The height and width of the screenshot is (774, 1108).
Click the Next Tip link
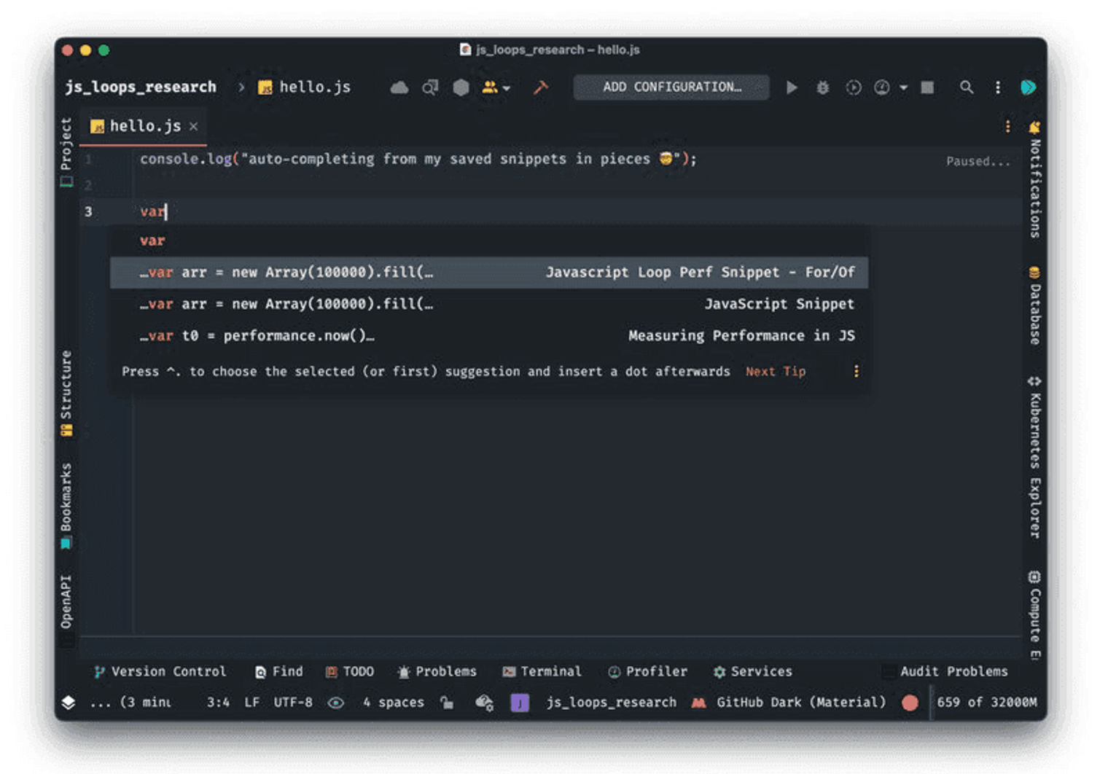coord(775,372)
